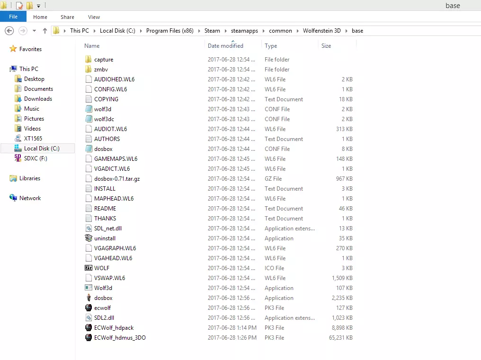This screenshot has width=481, height=360.
Task: Expand chevron after This PC breadcrumb
Action: pyautogui.click(x=95, y=31)
